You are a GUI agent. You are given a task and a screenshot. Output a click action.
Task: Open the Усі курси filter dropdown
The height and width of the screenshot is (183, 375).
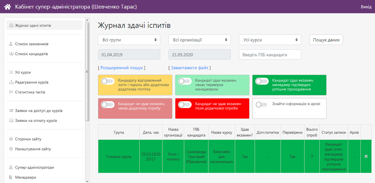coord(270,40)
